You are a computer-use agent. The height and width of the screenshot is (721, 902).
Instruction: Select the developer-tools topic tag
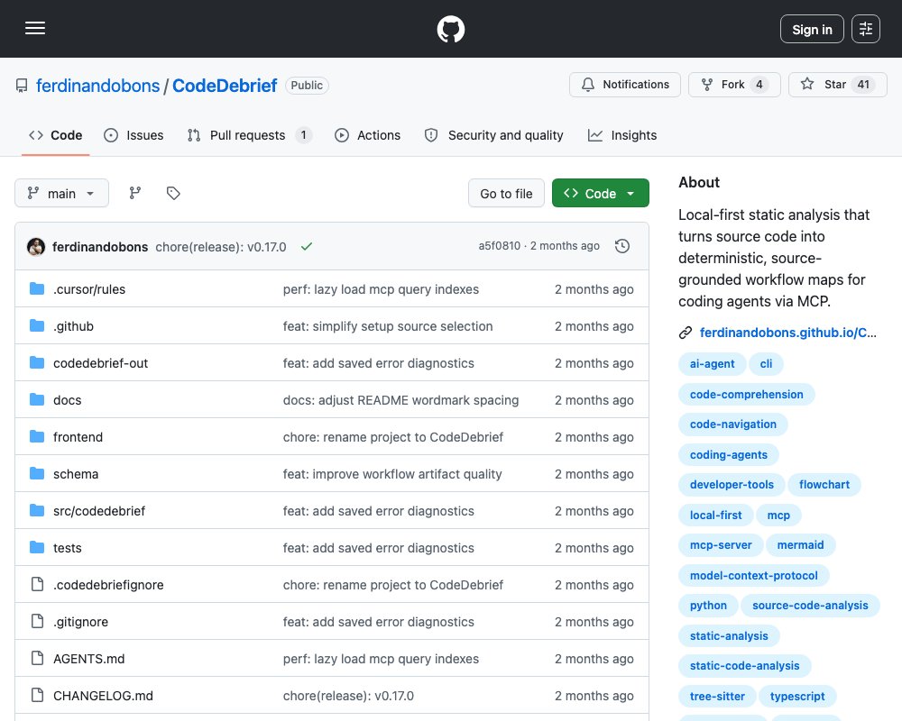click(732, 485)
